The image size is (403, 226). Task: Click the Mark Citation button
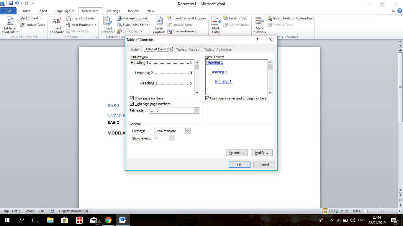click(x=260, y=25)
